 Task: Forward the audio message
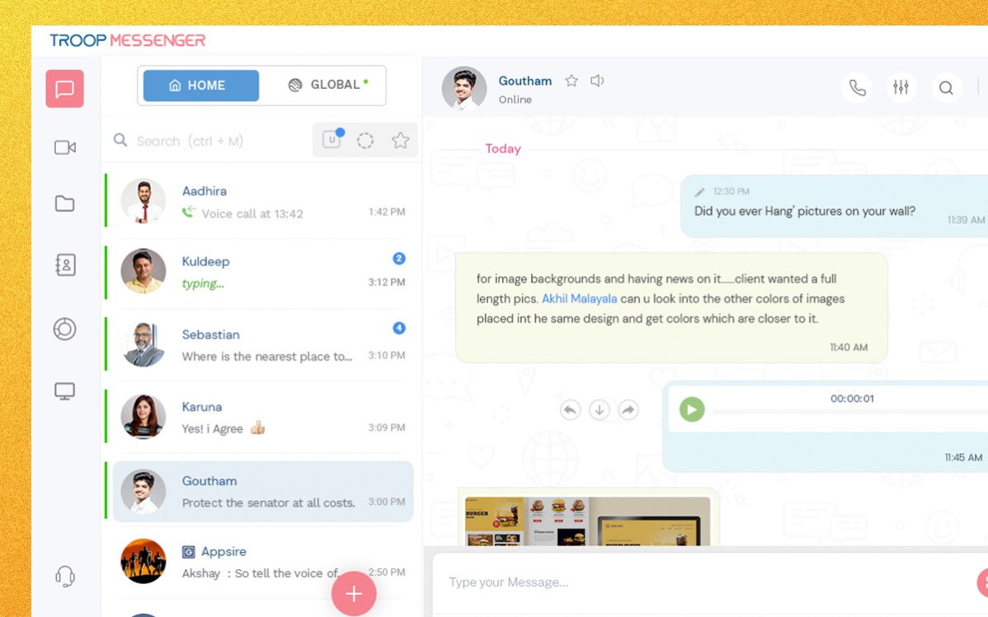(x=628, y=410)
